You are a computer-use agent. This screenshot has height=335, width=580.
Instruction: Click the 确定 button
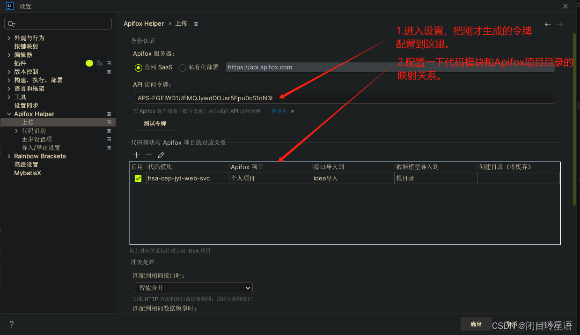(476, 324)
